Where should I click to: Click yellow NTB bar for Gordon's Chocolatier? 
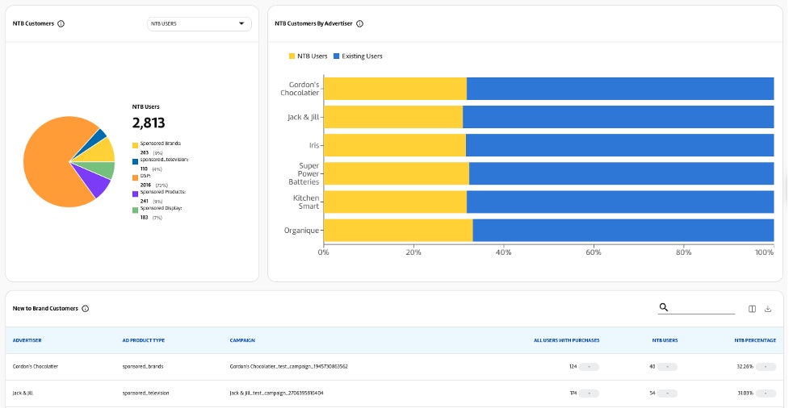tap(395, 89)
